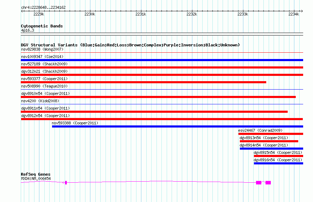Click the 2233k tick on the ruler
The height and width of the screenshot is (202, 313).
[243, 14]
